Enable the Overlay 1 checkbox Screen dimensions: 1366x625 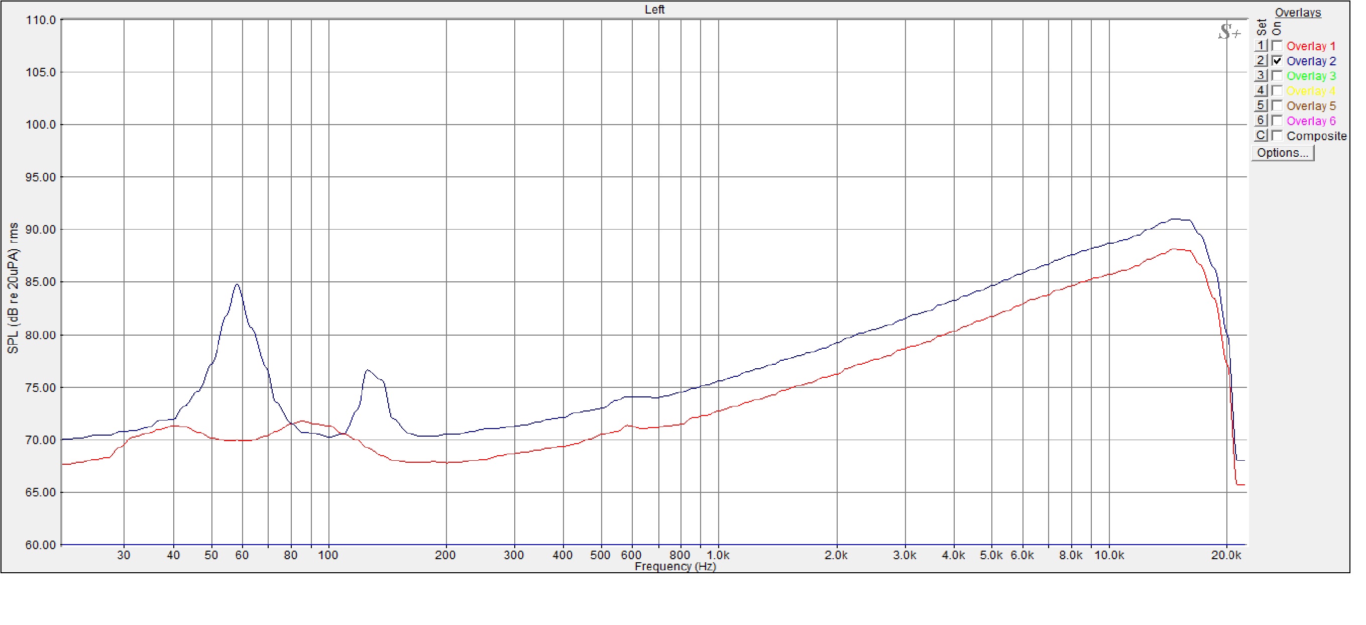click(1277, 46)
